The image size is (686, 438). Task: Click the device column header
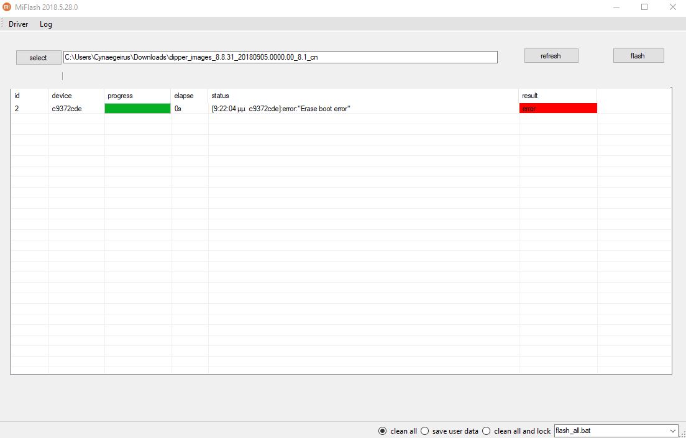click(76, 96)
